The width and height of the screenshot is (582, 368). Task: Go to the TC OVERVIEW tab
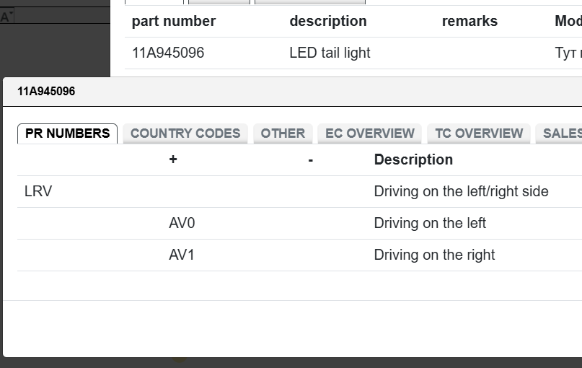click(x=479, y=133)
